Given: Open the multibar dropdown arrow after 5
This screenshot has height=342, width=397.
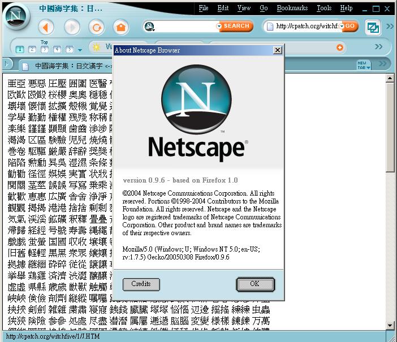Looking at the screenshot, I should [80, 50].
